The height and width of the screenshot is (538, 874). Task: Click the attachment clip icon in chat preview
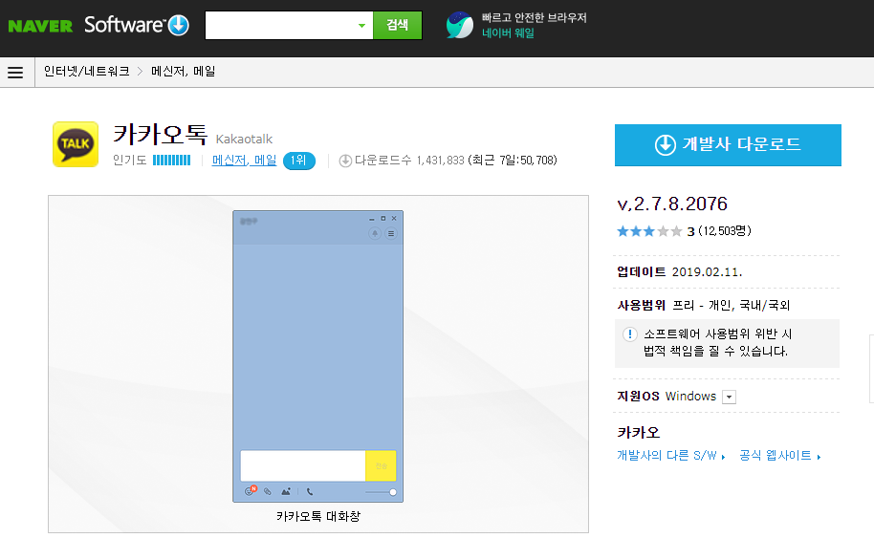pyautogui.click(x=268, y=491)
